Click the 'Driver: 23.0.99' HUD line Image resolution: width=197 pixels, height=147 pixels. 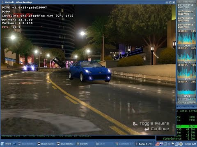17,20
